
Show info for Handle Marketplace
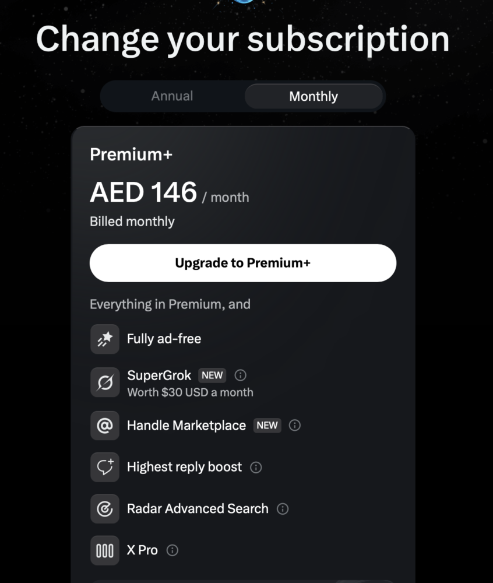coord(295,426)
